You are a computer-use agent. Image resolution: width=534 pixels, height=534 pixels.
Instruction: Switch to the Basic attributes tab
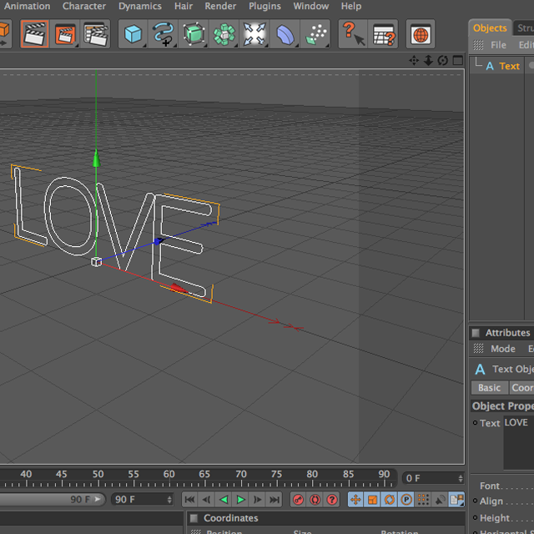tap(489, 388)
